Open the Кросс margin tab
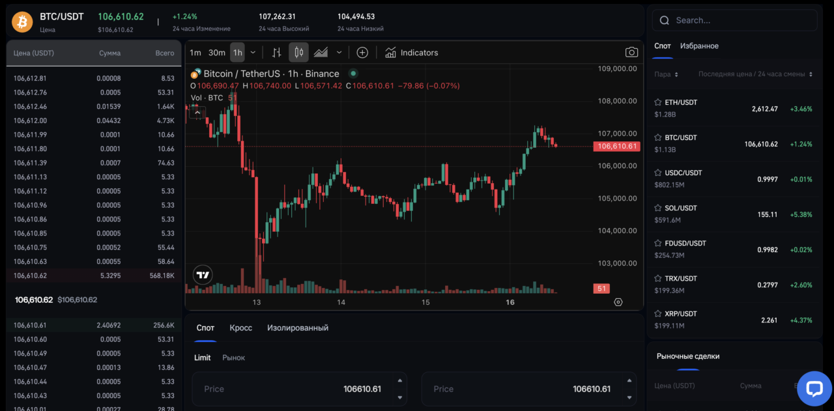 pos(240,328)
